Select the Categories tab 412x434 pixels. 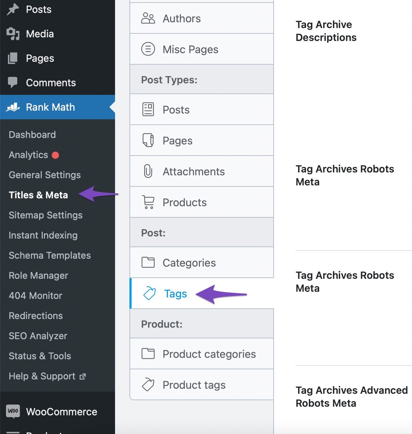pyautogui.click(x=202, y=263)
